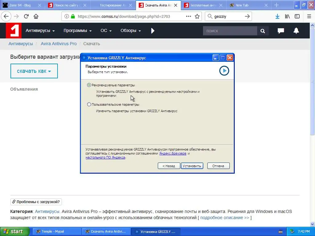Viewport: 315px width, 236px height.
Task: Click the < Назад button
Action: coord(169,166)
